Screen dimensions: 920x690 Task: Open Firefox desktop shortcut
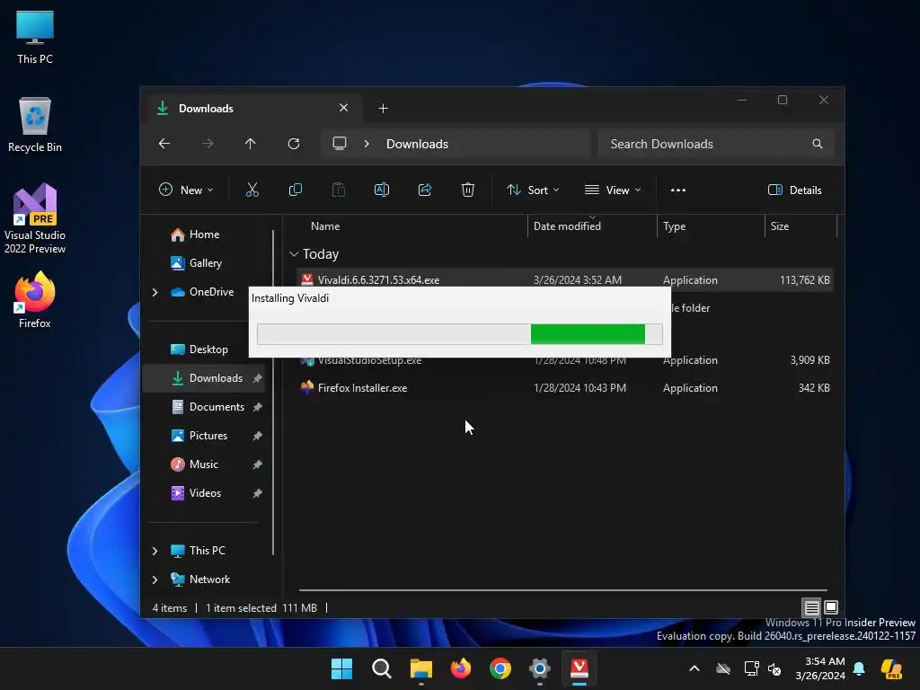(35, 300)
